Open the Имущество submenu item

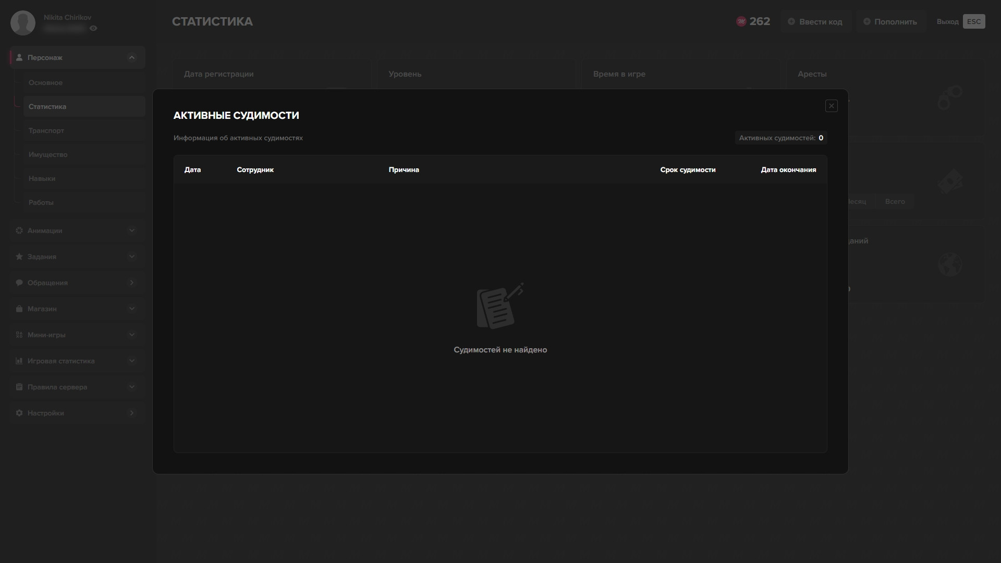[x=84, y=154]
